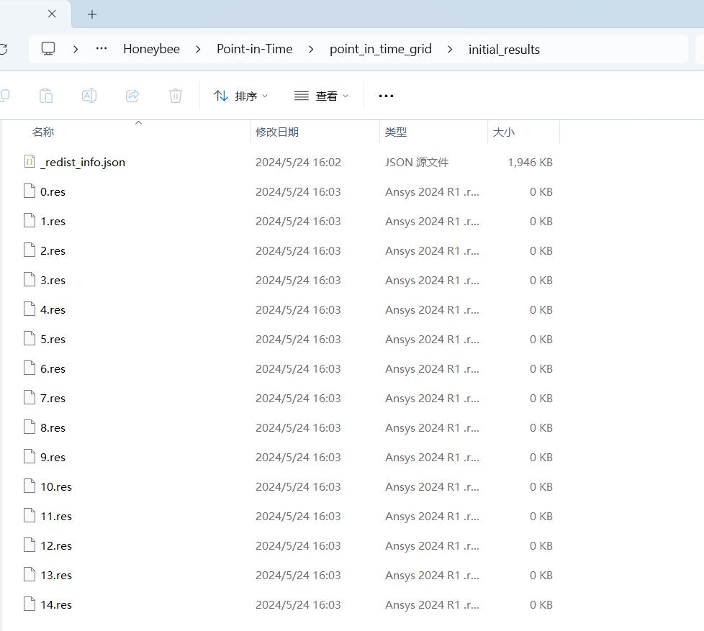This screenshot has height=631, width=704.
Task: Click the file icon of 13.res
Action: point(30,574)
